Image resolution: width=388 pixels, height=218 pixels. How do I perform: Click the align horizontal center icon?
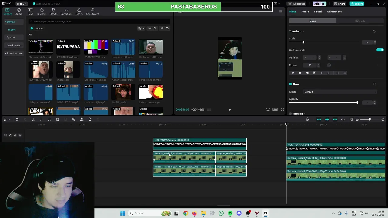[x=300, y=73]
